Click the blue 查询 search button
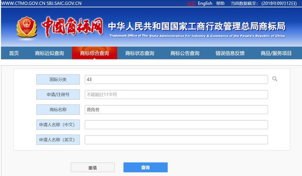Image resolution: width=302 pixels, height=176 pixels. [x=145, y=168]
